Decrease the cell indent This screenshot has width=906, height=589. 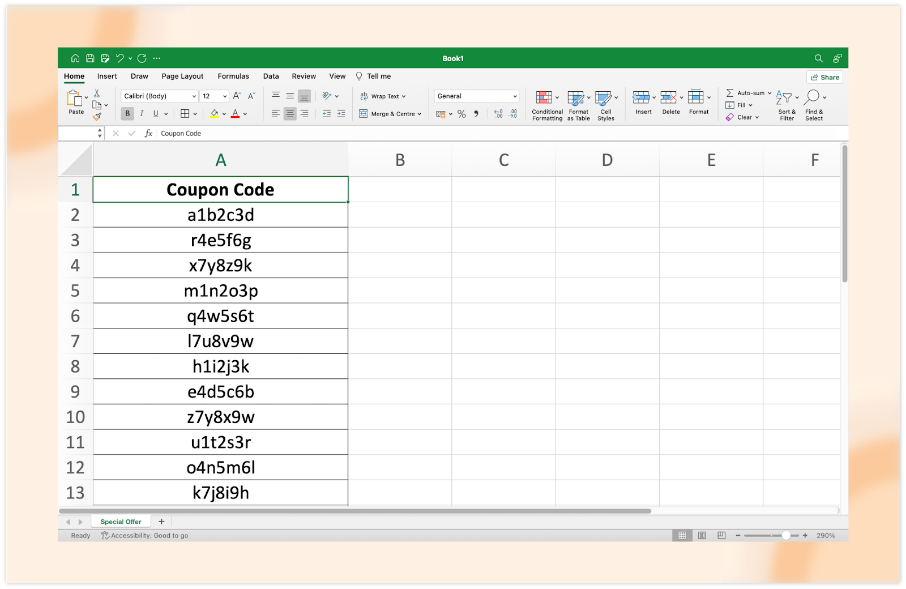(x=327, y=114)
